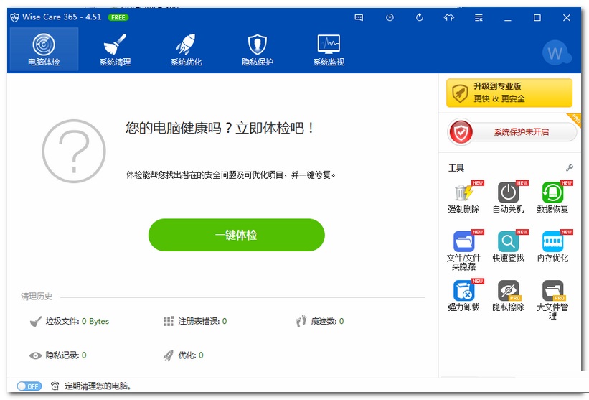Click the 升级到专业版 upgrade banner
This screenshot has width=589, height=400.
coord(509,93)
